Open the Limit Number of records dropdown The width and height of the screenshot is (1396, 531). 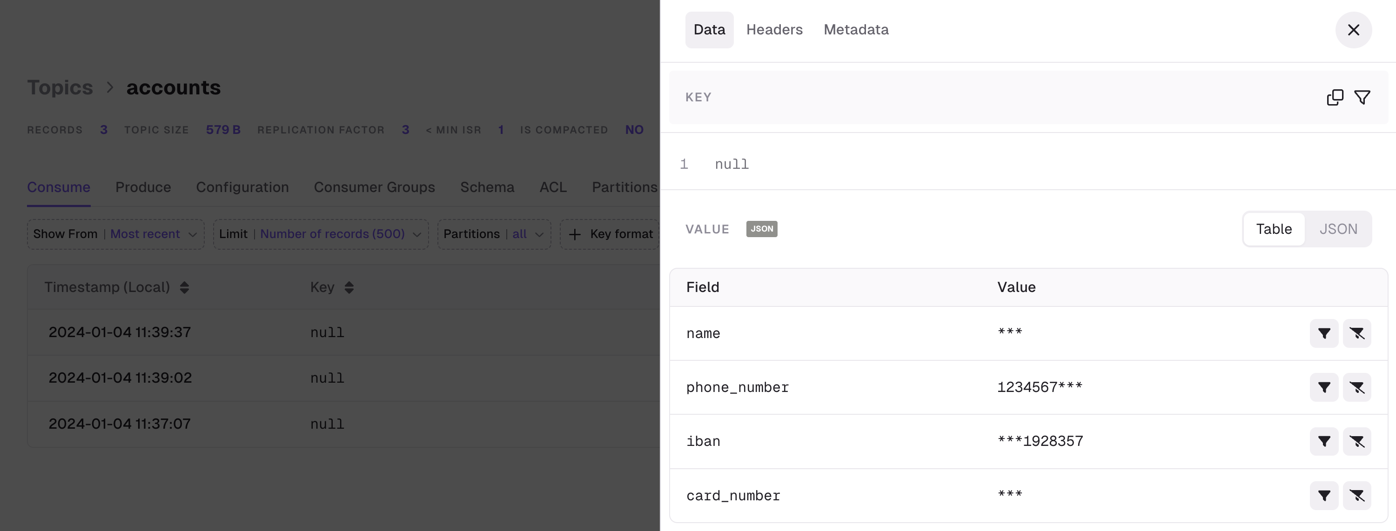(321, 234)
